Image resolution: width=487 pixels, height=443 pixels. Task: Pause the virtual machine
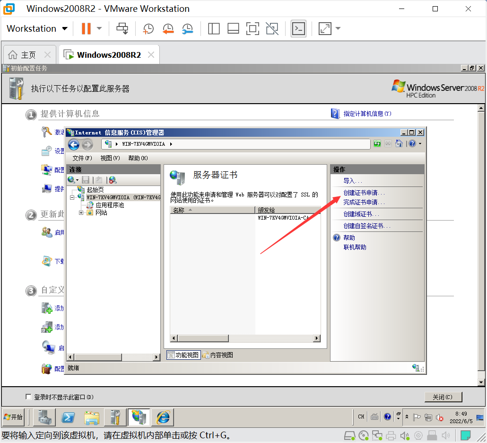pyautogui.click(x=86, y=28)
